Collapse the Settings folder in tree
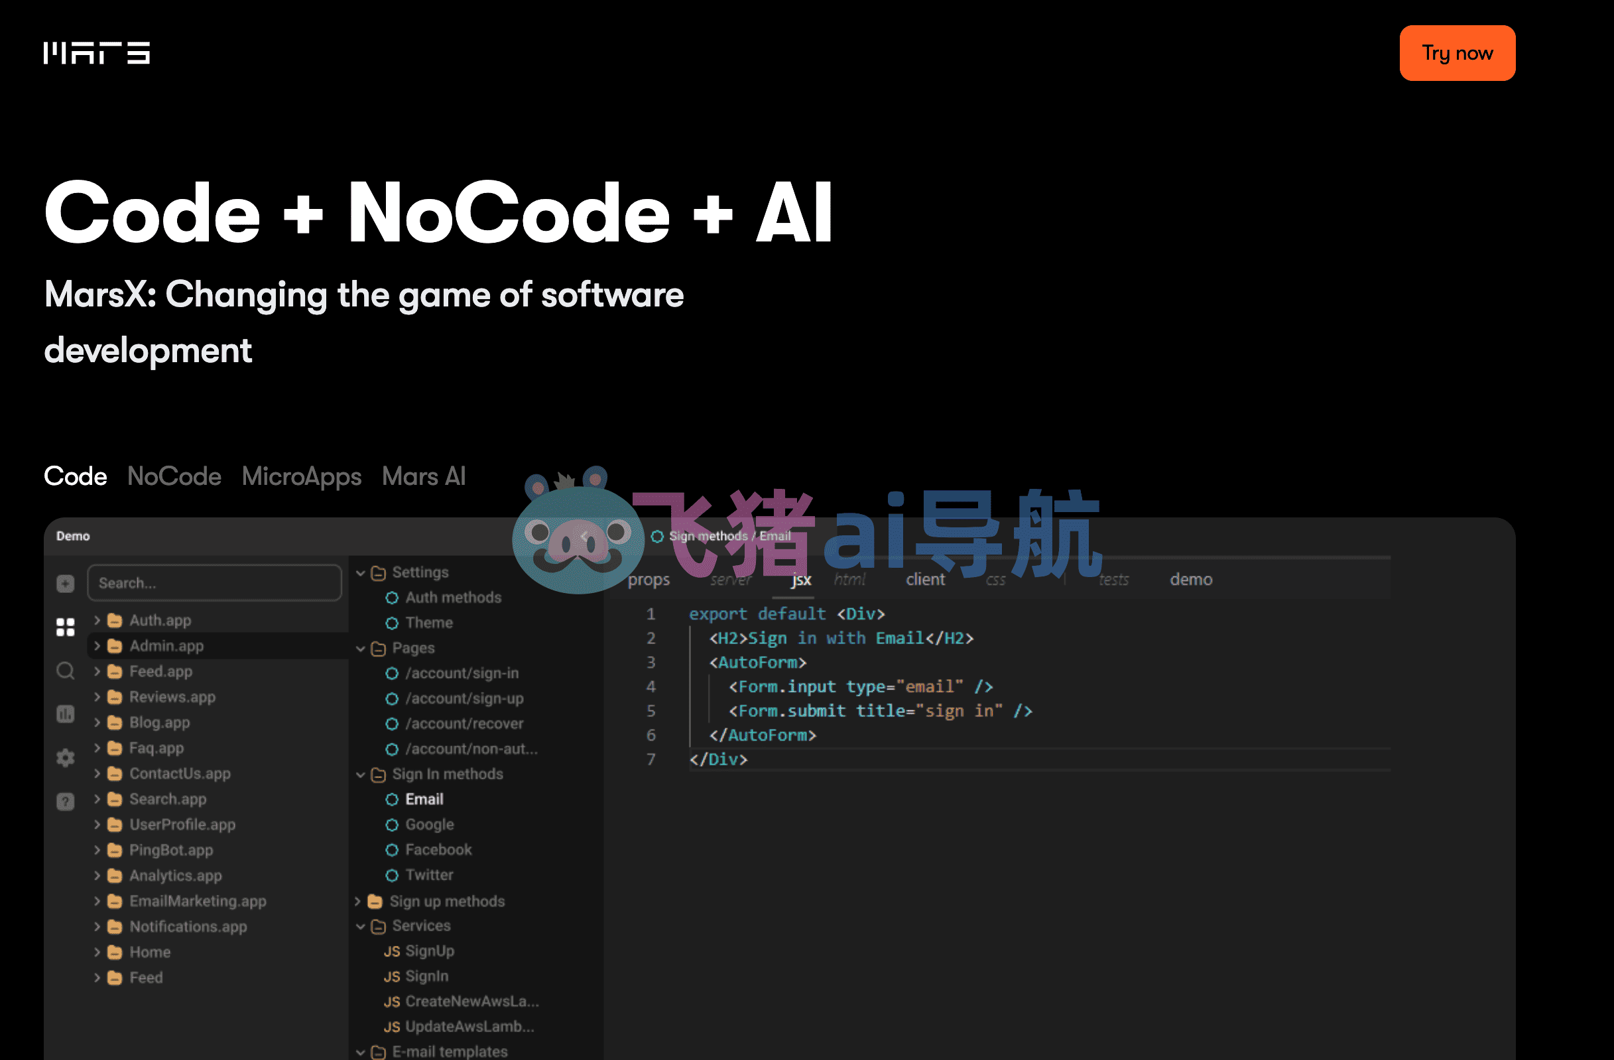The height and width of the screenshot is (1060, 1614). tap(361, 573)
